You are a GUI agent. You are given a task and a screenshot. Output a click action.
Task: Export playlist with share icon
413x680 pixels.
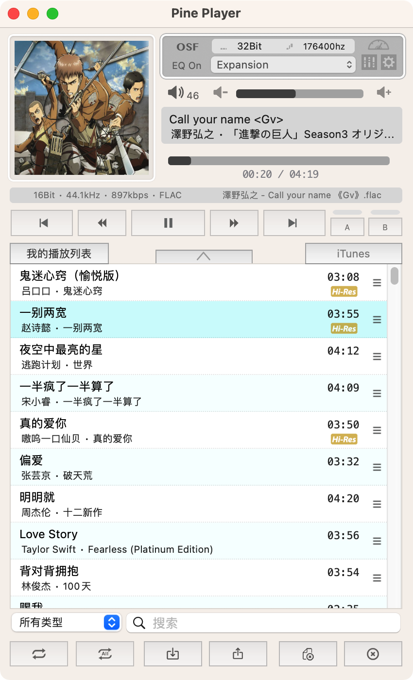238,654
